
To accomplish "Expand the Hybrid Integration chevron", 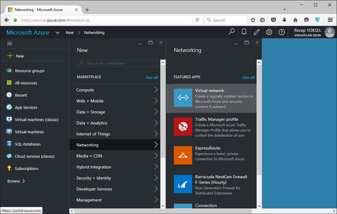I will pos(156,167).
